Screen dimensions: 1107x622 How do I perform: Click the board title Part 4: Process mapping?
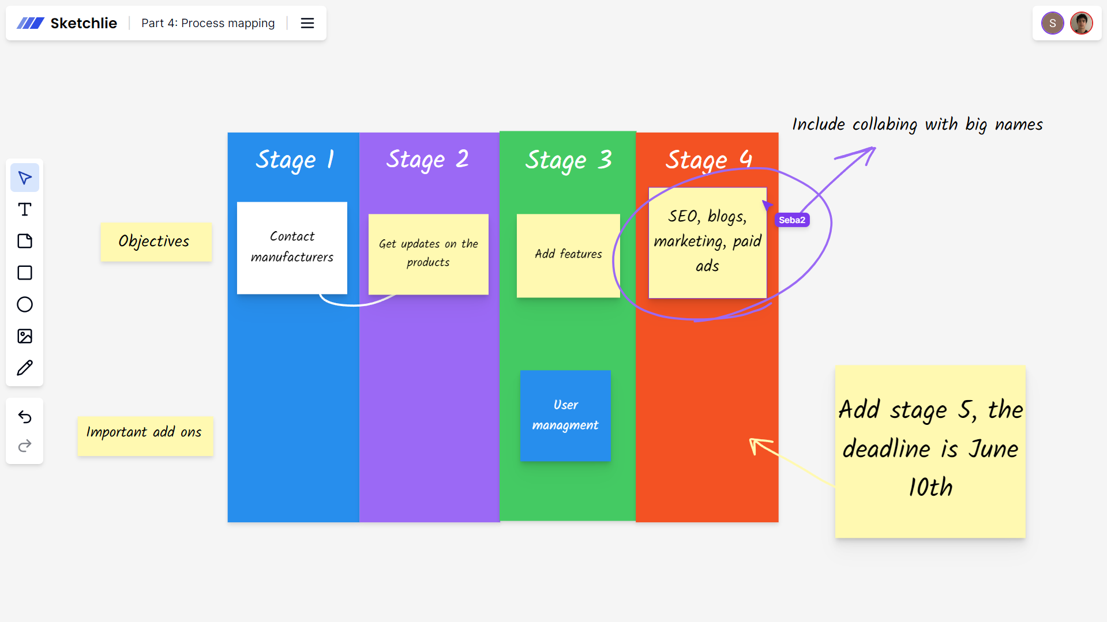tap(208, 23)
